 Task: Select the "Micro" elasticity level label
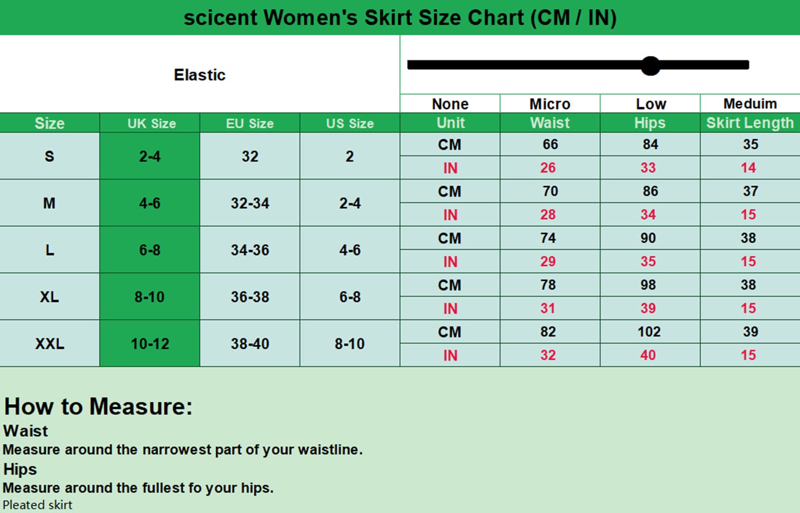click(550, 104)
